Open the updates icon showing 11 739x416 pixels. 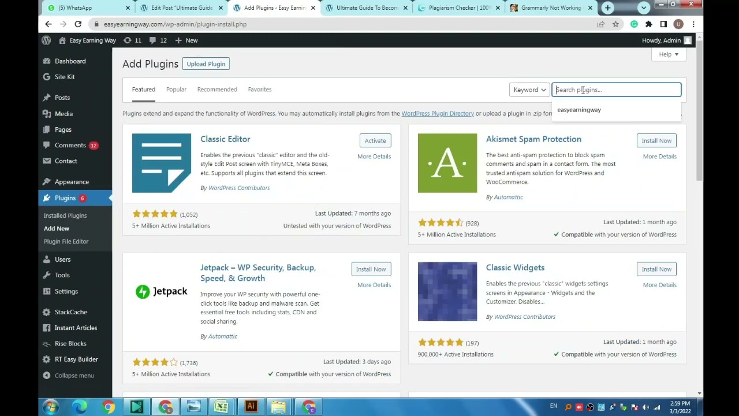point(132,40)
